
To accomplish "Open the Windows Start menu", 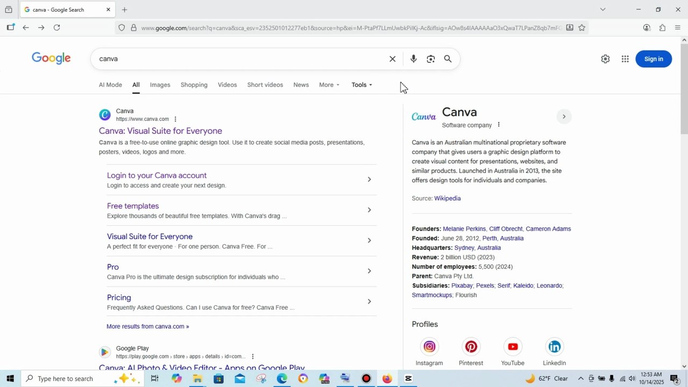I will pos(10,378).
